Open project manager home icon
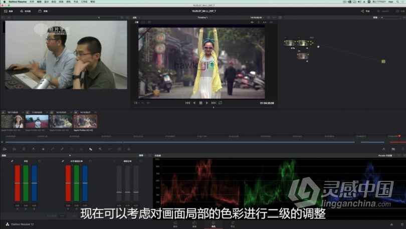The image size is (406, 229). coord(391,224)
